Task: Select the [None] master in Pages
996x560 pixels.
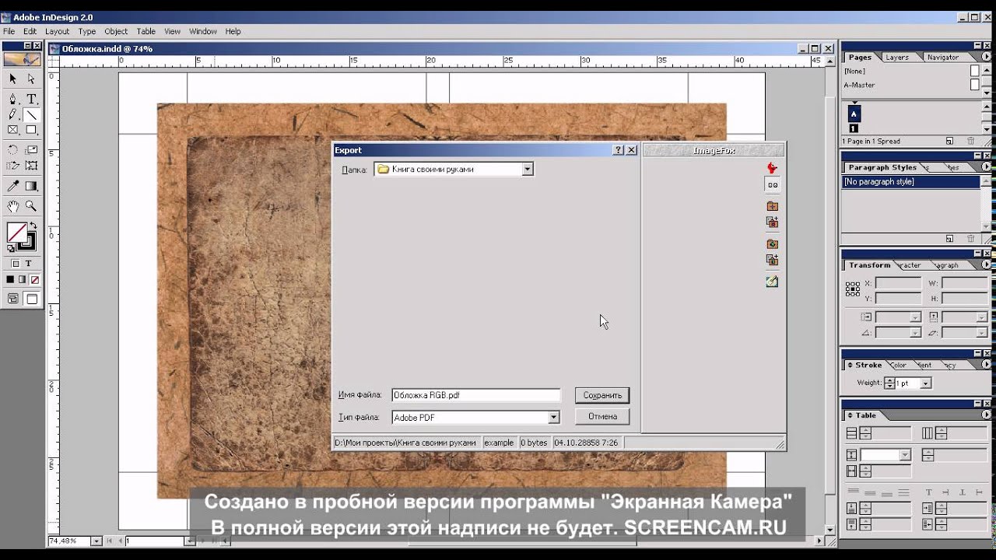Action: coord(911,71)
